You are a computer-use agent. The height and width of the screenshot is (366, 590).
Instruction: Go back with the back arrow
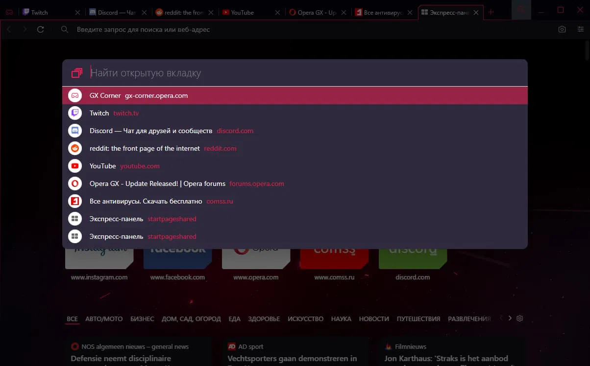tap(9, 29)
